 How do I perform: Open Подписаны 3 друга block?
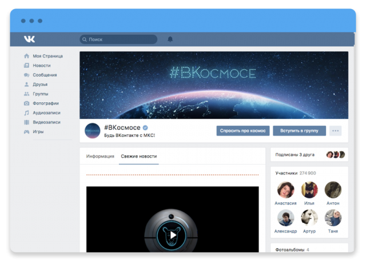309,155
